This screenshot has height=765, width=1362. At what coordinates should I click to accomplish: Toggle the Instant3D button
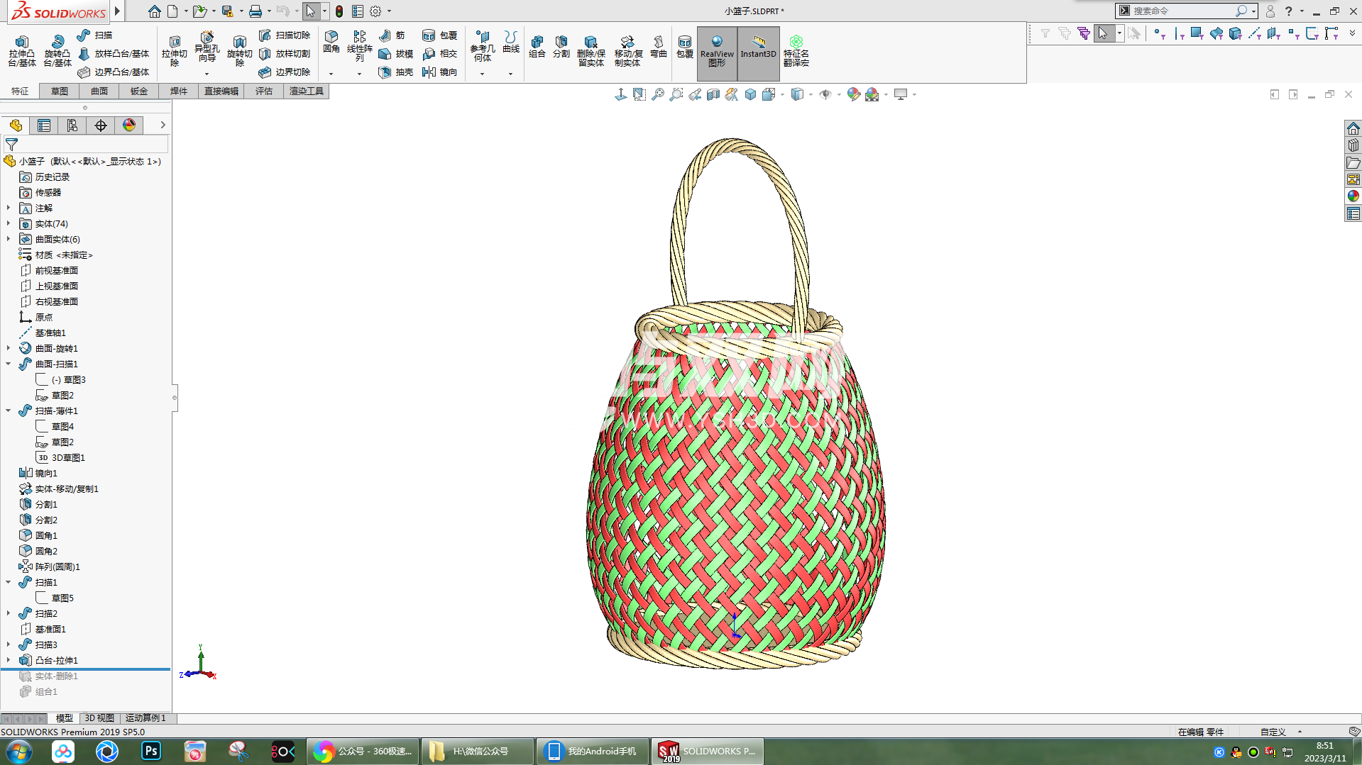[x=758, y=47]
